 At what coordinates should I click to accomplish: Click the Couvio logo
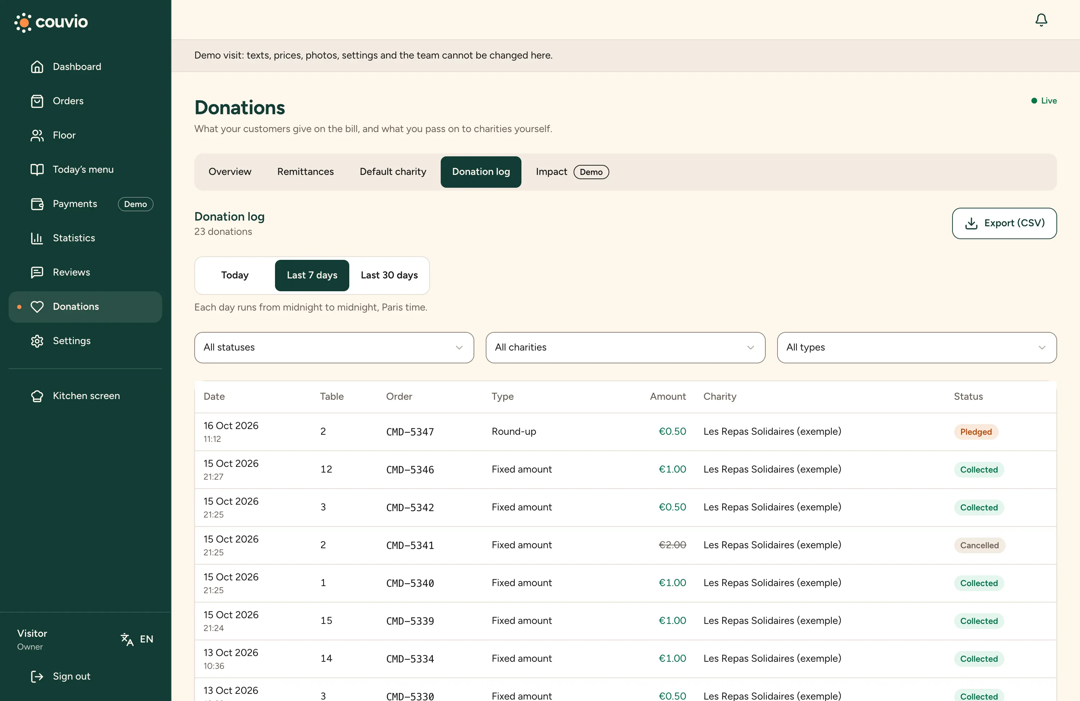[51, 22]
